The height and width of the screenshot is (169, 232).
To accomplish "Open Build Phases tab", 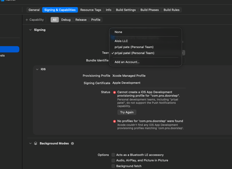I will coord(149,10).
